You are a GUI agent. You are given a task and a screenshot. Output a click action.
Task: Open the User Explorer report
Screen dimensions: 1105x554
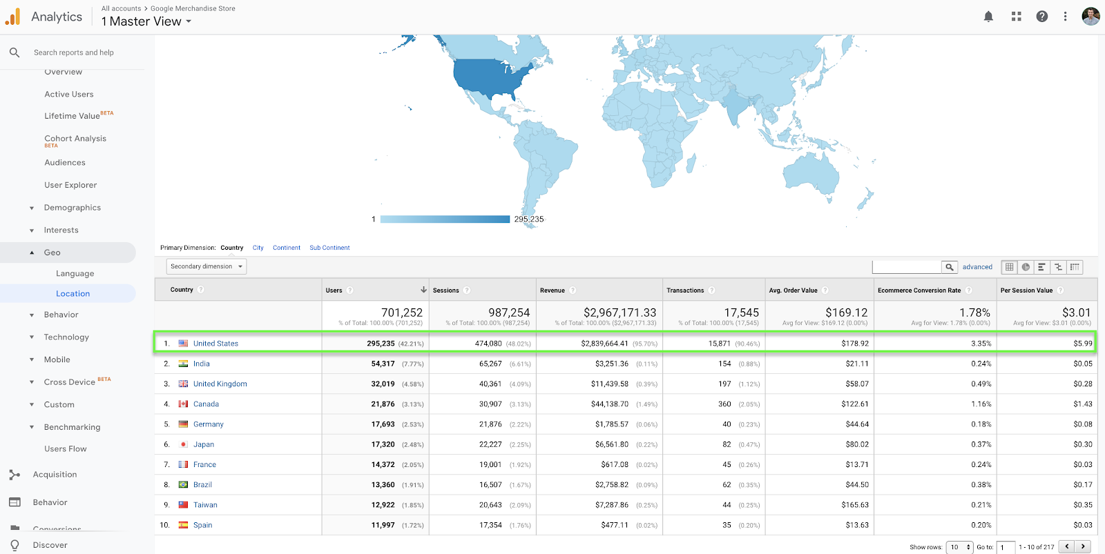pyautogui.click(x=70, y=185)
